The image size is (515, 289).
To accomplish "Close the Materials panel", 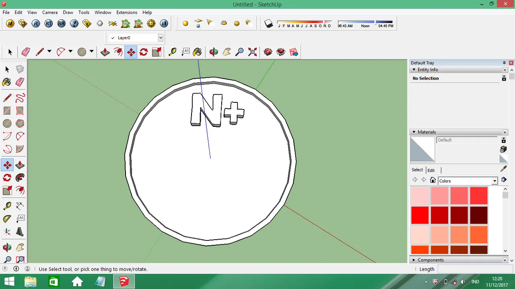I will click(505, 132).
